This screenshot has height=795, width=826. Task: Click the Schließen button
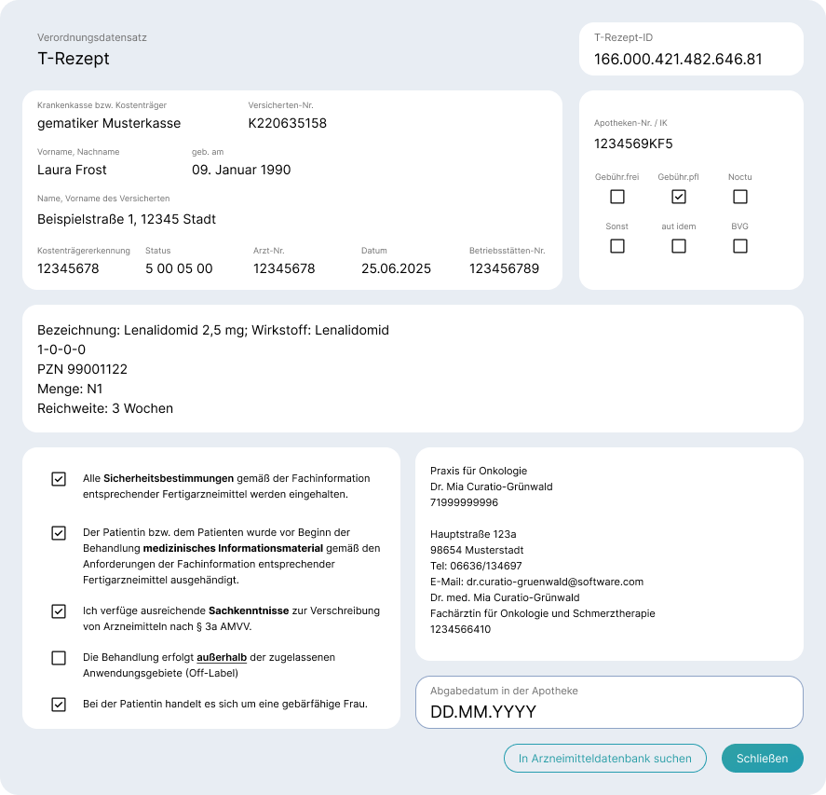pos(763,758)
